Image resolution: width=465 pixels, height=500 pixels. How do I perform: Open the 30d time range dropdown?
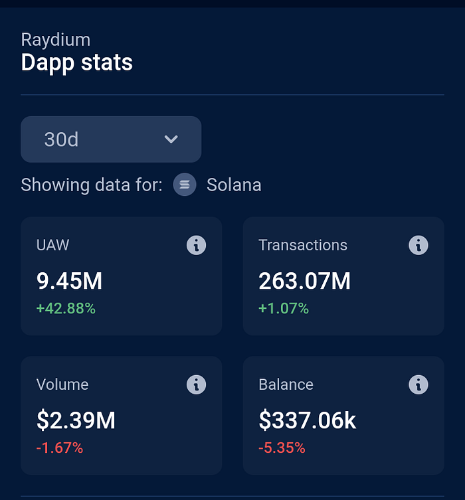click(x=110, y=139)
